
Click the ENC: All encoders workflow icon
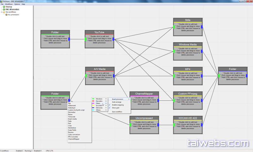click(x=4, y=9)
